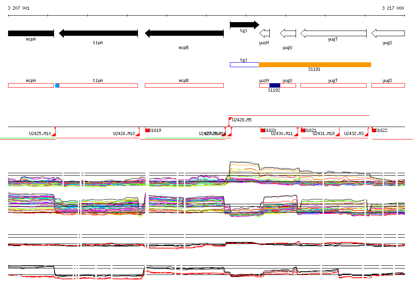The height and width of the screenshot is (287, 413).
Task: Click the U2431.M19 upshift marker
Action: 338,134
